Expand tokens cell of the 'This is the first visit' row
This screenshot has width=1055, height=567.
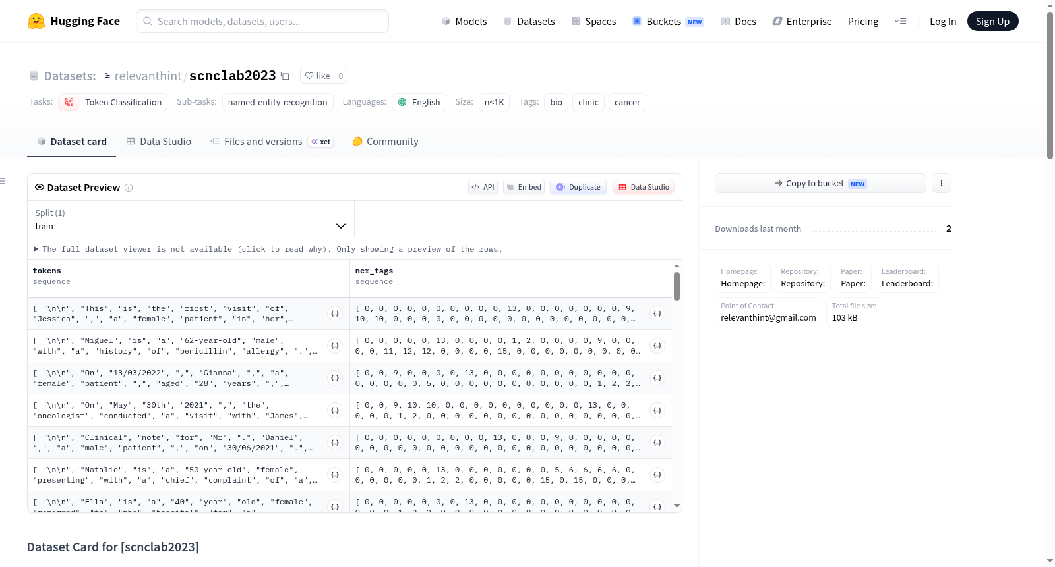click(x=335, y=313)
